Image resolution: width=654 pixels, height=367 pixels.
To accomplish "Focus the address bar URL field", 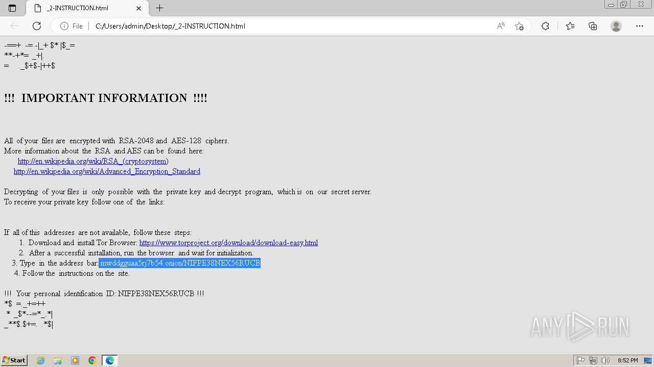I will [x=291, y=26].
